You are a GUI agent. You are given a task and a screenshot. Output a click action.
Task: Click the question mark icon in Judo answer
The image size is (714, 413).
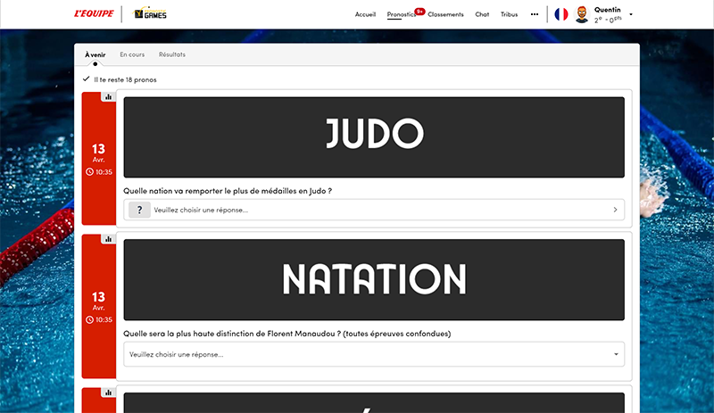pos(140,210)
